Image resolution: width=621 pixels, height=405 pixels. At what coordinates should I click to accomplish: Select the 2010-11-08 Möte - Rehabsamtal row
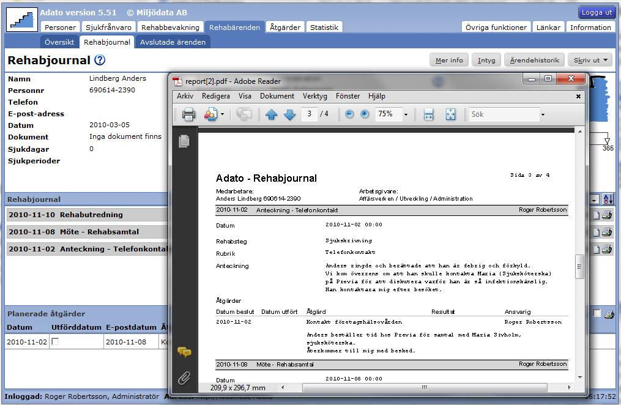(87, 232)
